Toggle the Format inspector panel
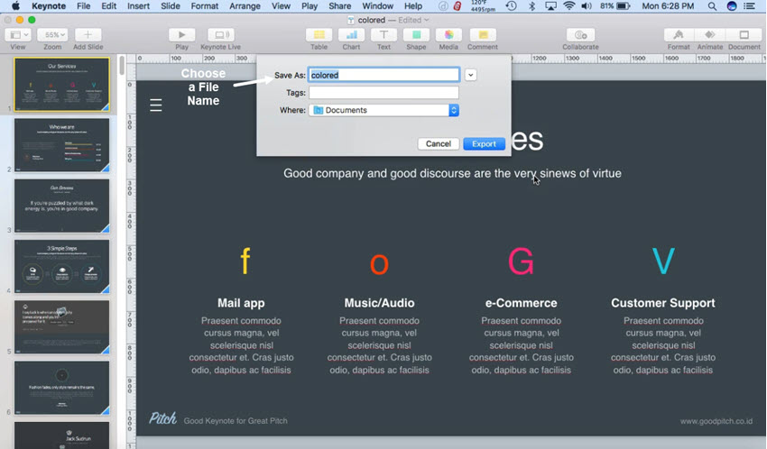The height and width of the screenshot is (449, 767). pos(678,34)
